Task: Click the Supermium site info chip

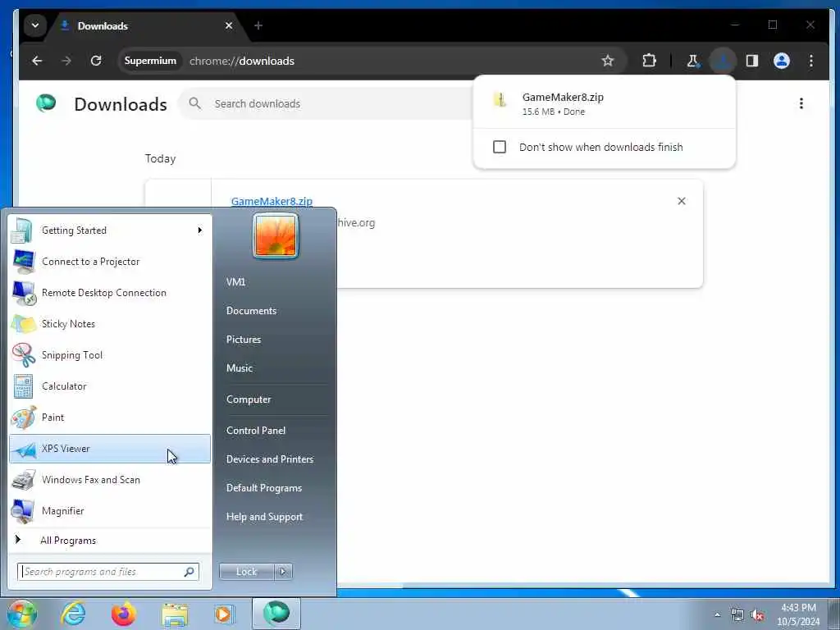Action: coord(151,61)
